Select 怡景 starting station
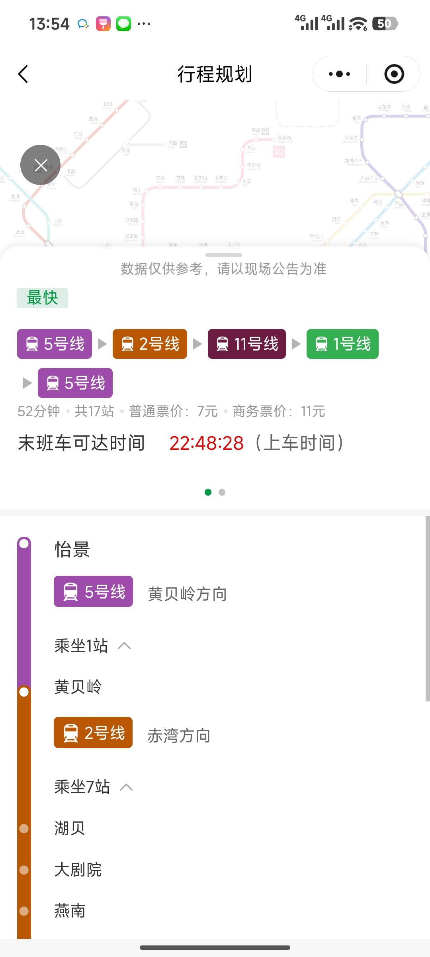This screenshot has width=430, height=957. click(x=72, y=549)
